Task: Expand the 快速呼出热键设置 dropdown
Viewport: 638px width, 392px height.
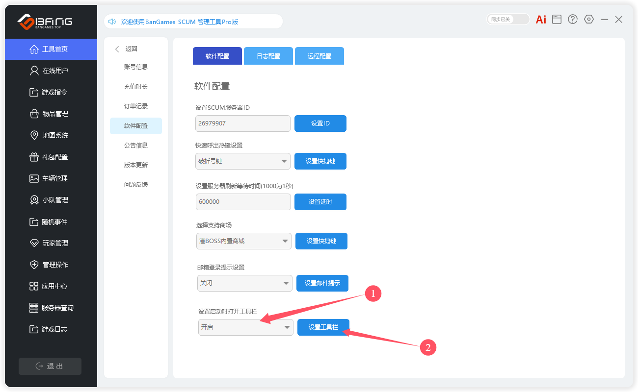Action: 243,161
